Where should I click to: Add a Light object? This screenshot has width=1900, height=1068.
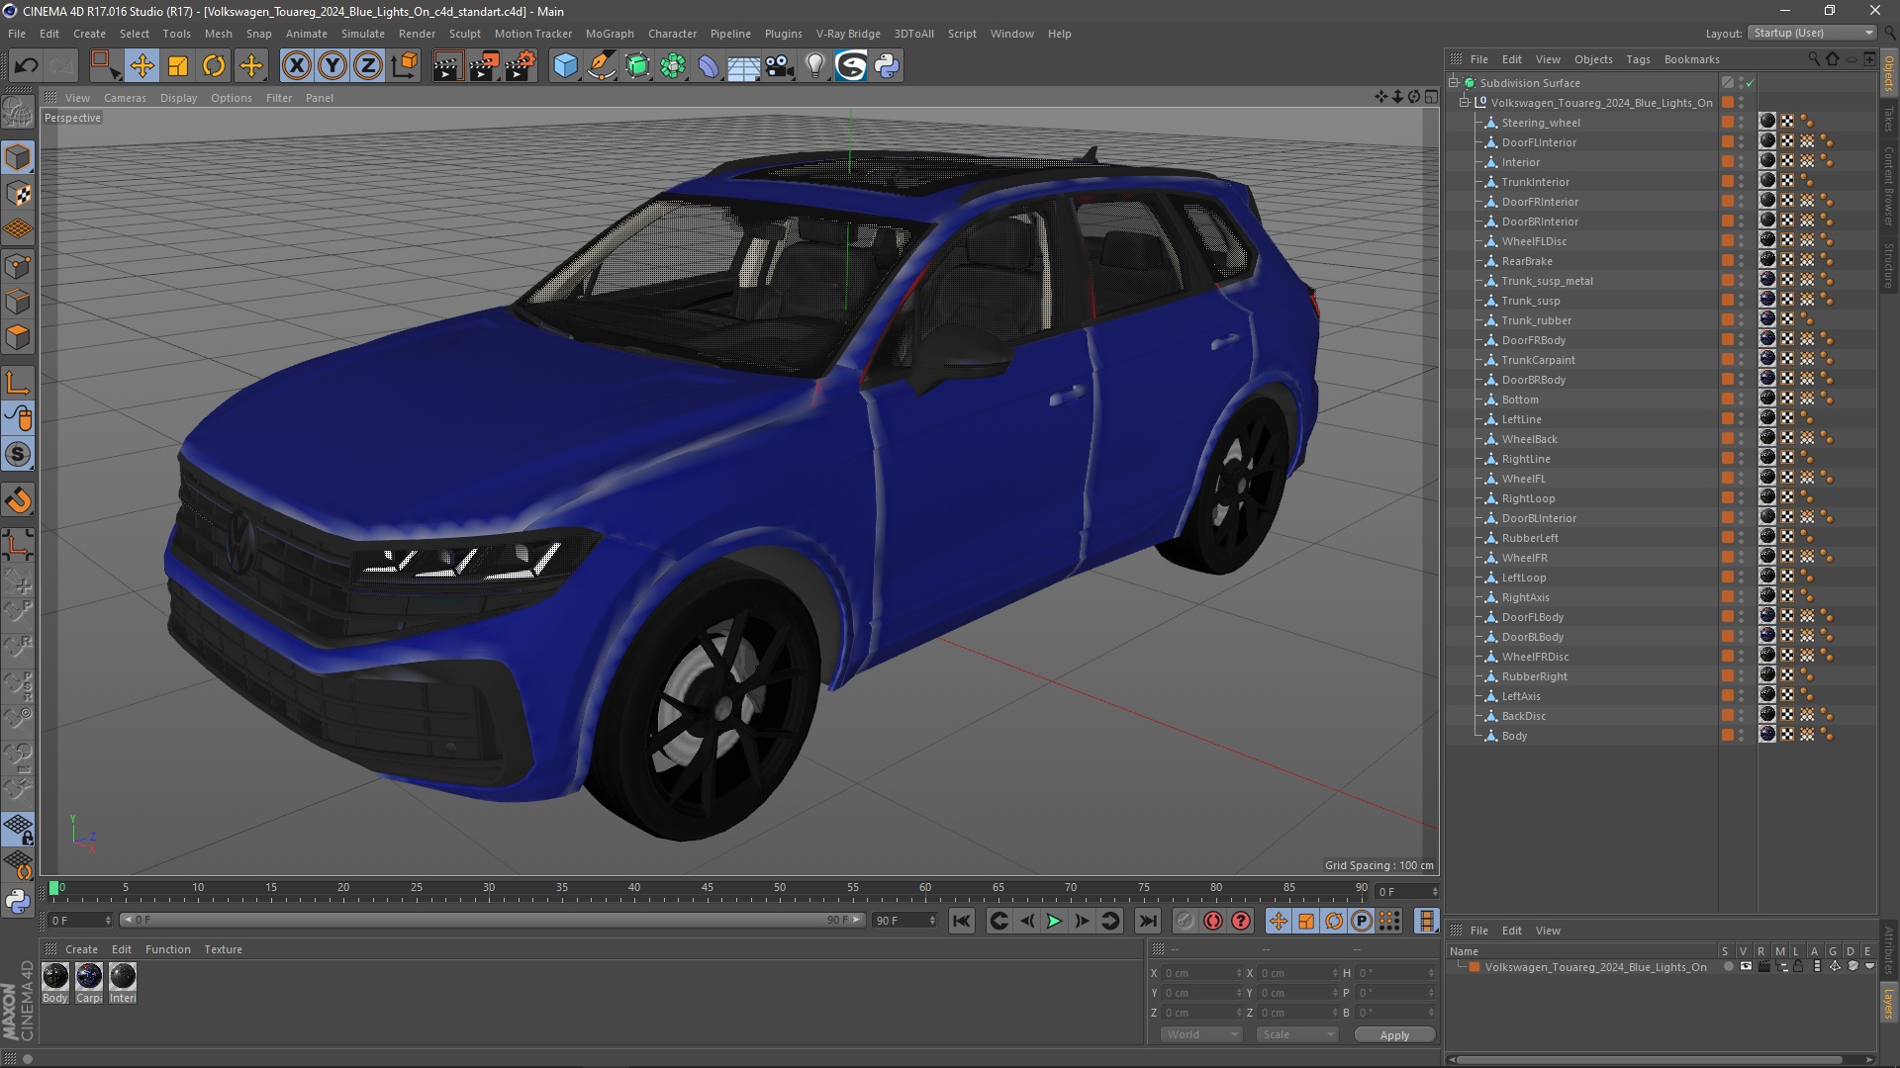(x=815, y=66)
